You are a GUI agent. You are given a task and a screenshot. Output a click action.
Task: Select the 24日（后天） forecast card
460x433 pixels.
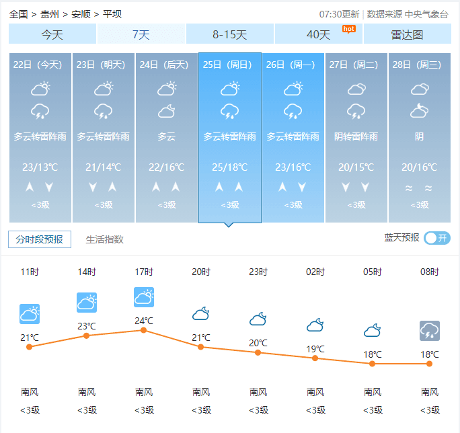pos(167,138)
